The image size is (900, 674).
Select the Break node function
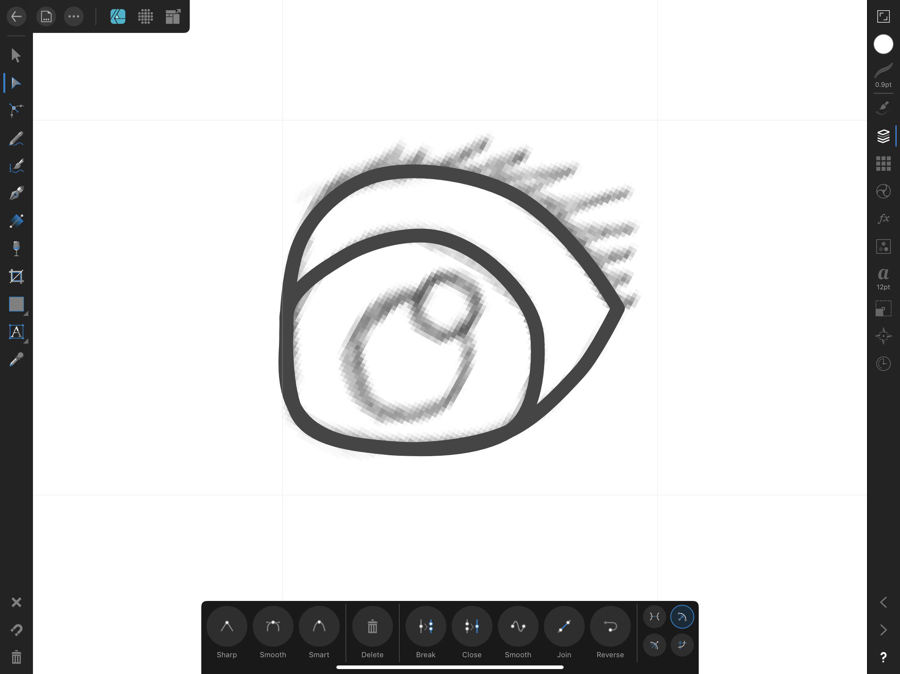[425, 626]
